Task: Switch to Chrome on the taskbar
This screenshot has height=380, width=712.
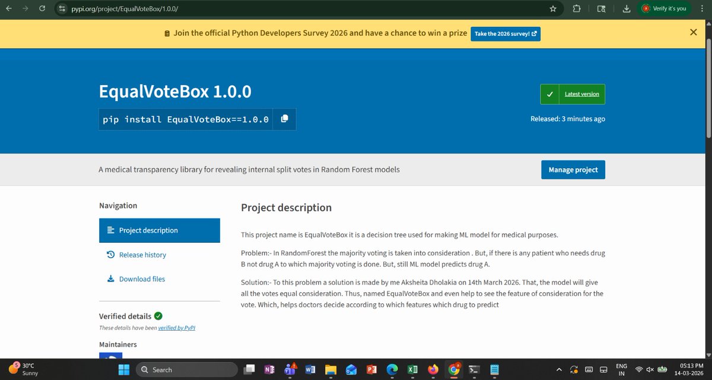Action: (x=454, y=370)
